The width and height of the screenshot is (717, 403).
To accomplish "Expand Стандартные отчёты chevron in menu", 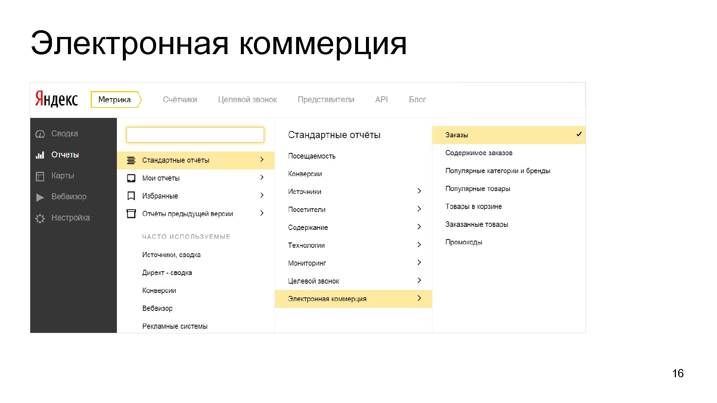I will (x=262, y=160).
